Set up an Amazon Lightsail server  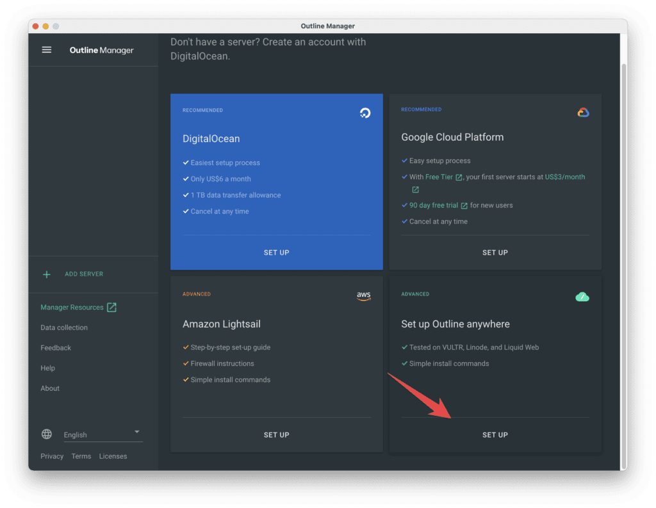click(277, 435)
